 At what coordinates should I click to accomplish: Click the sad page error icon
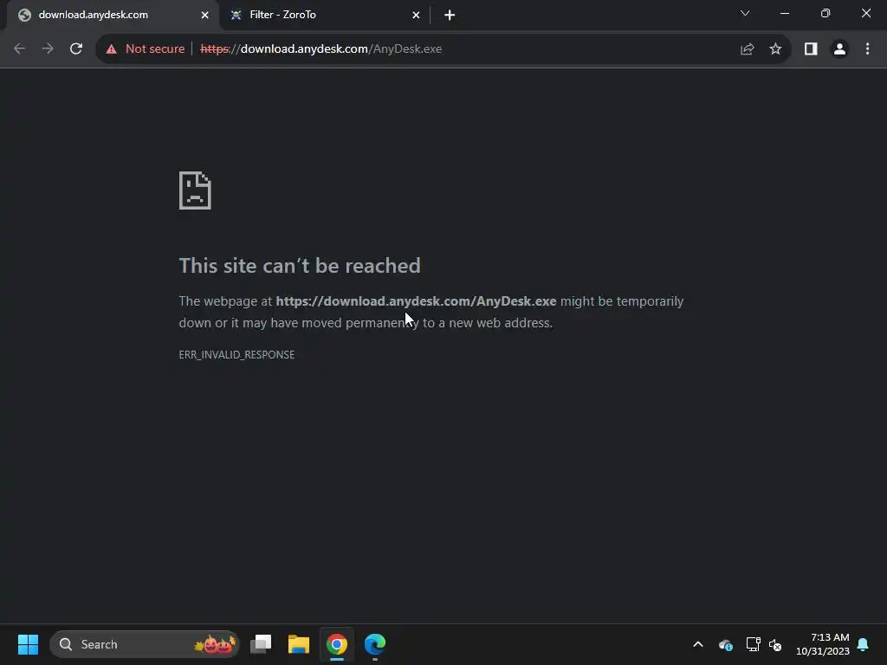(195, 190)
